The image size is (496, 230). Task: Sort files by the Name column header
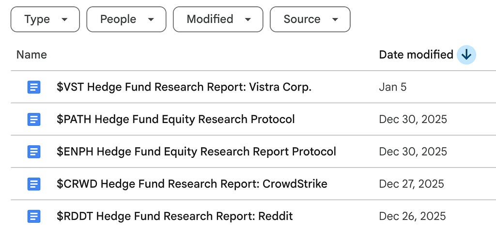coord(31,55)
